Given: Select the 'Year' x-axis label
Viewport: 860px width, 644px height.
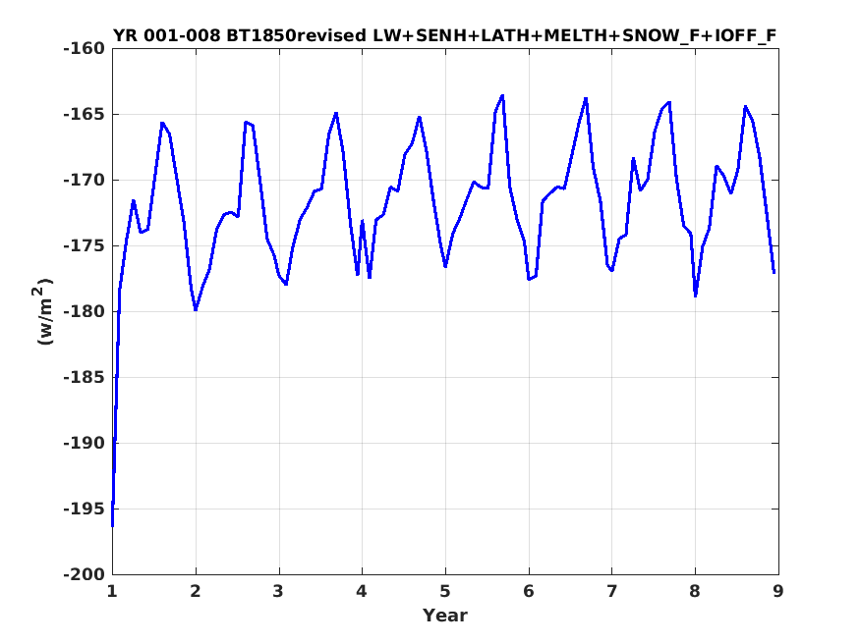Looking at the screenshot, I should click(x=445, y=616).
